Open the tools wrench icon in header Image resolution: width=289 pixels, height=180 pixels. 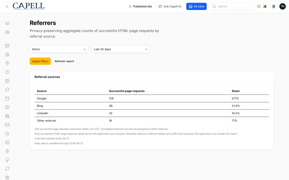(x=265, y=6)
